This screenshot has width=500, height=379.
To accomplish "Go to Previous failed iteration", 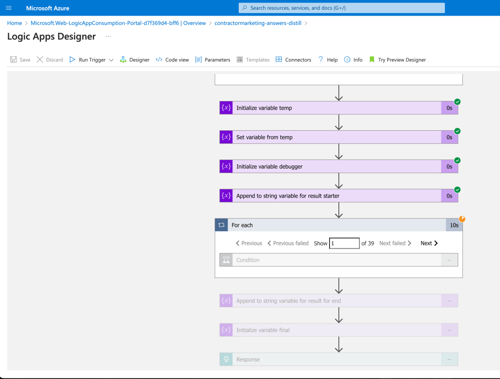I will pyautogui.click(x=288, y=243).
